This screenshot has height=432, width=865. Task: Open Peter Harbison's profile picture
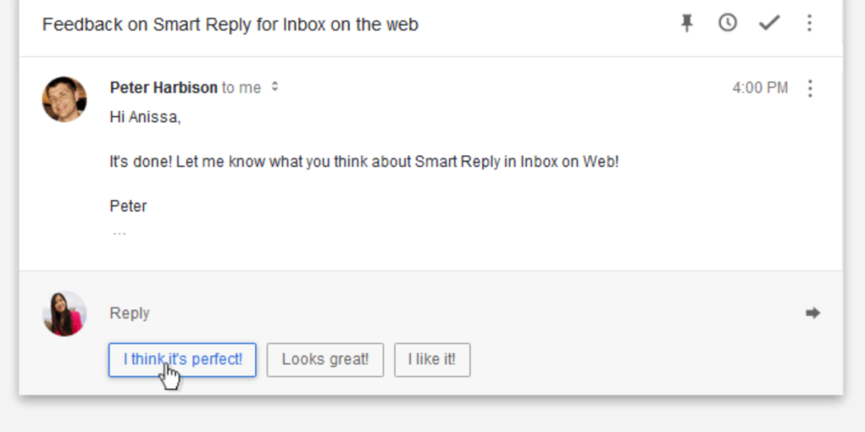pyautogui.click(x=64, y=99)
